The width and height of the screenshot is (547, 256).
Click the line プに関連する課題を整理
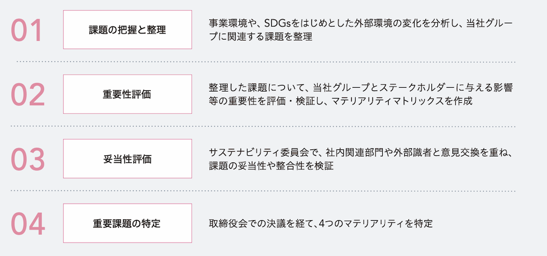(260, 37)
